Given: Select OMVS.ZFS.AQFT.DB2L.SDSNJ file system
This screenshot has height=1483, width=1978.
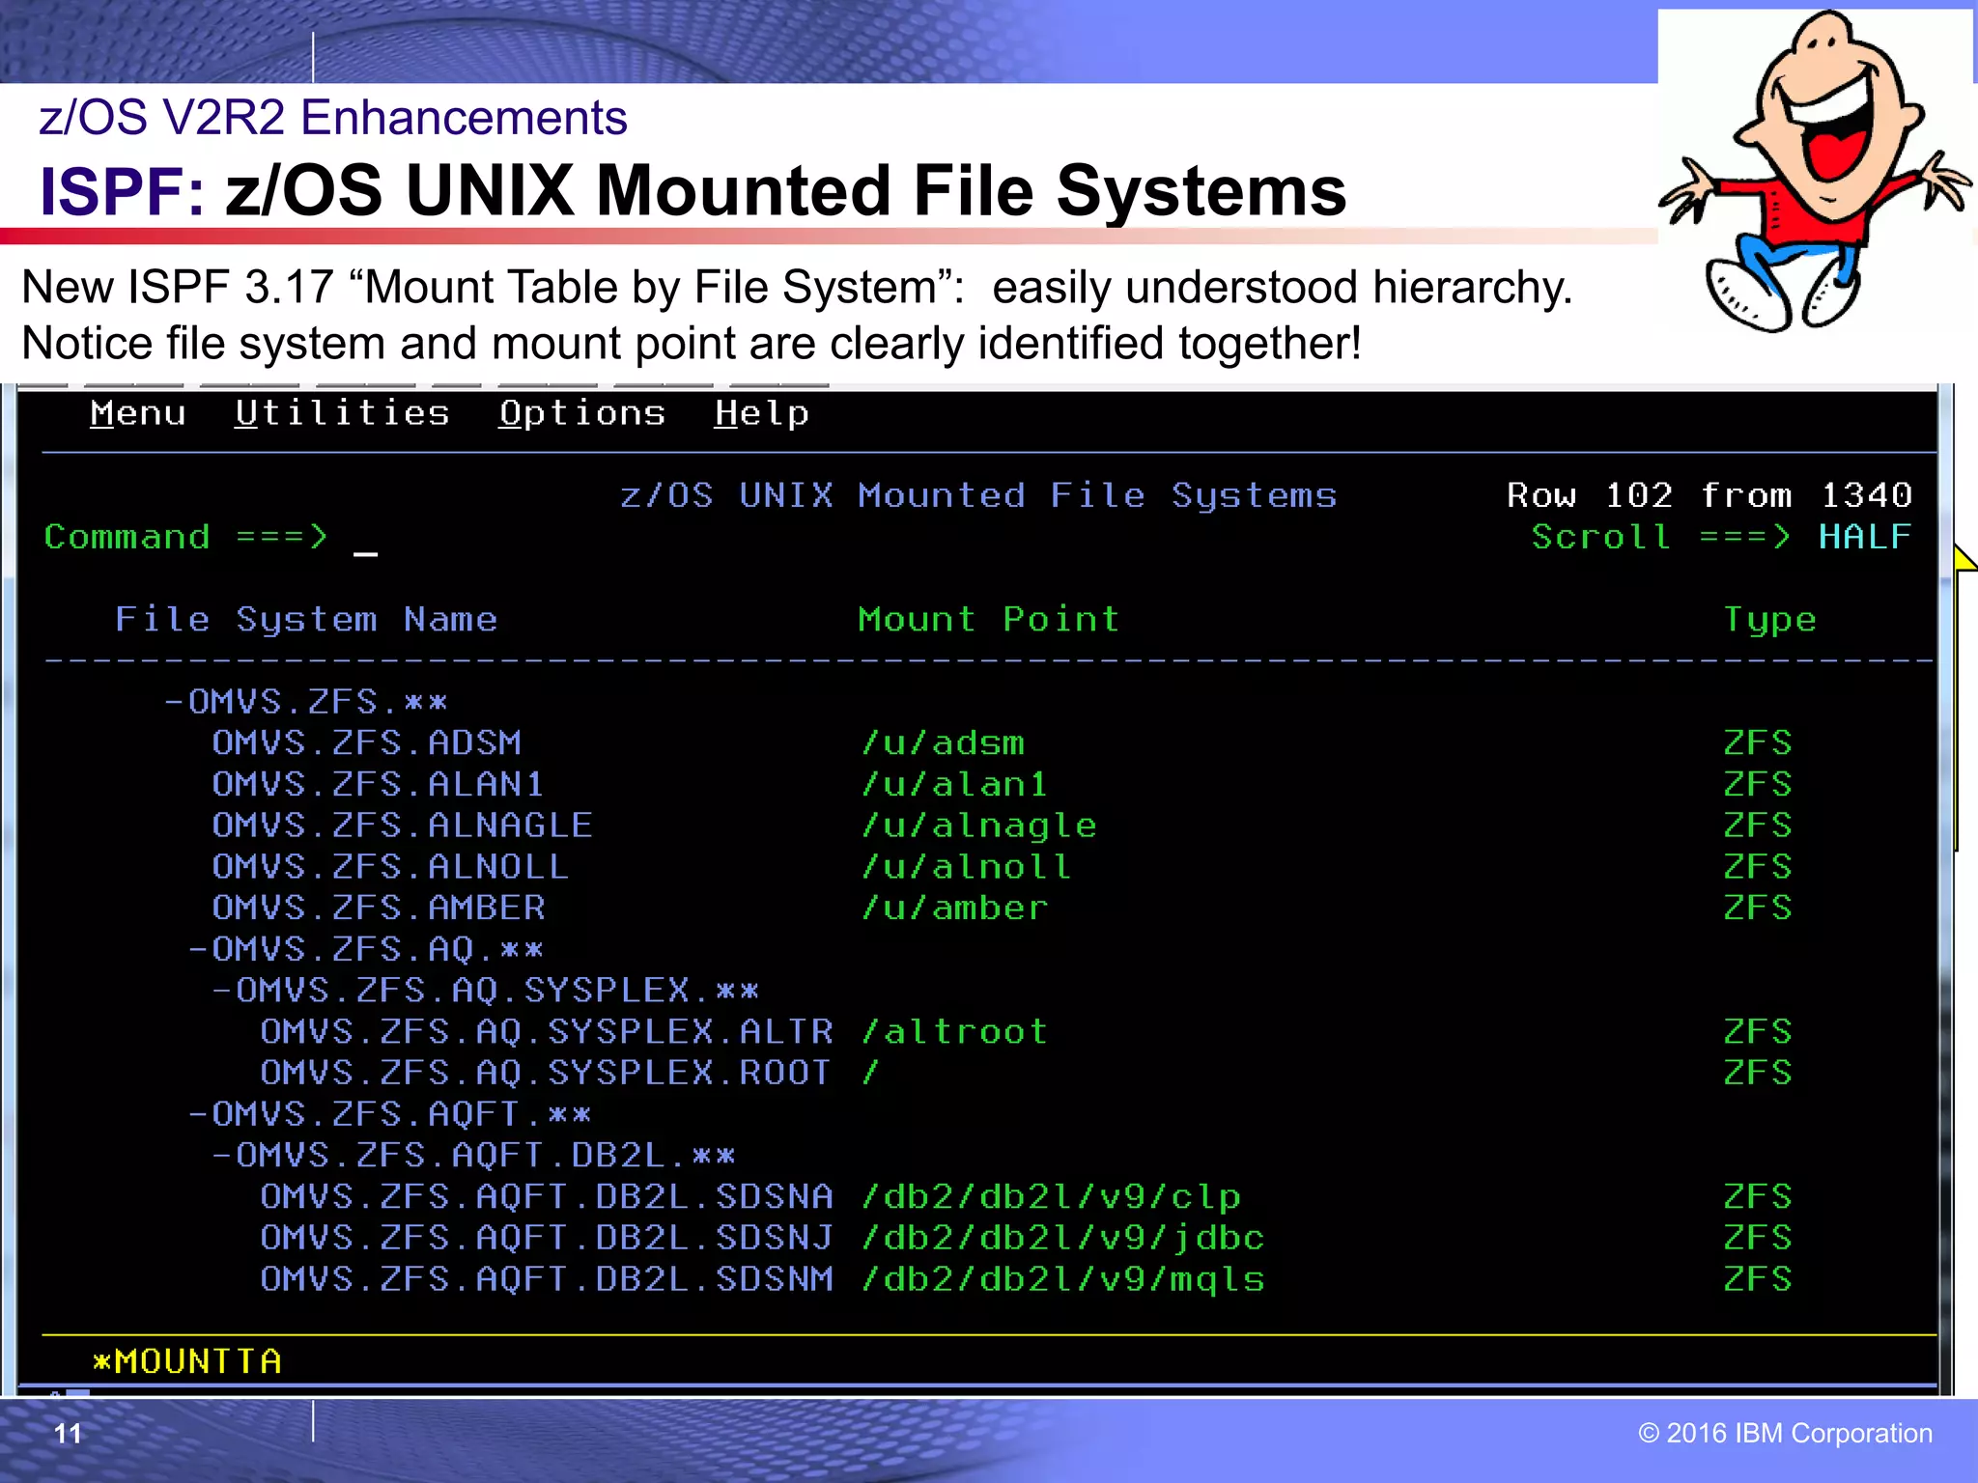Looking at the screenshot, I should tap(547, 1239).
